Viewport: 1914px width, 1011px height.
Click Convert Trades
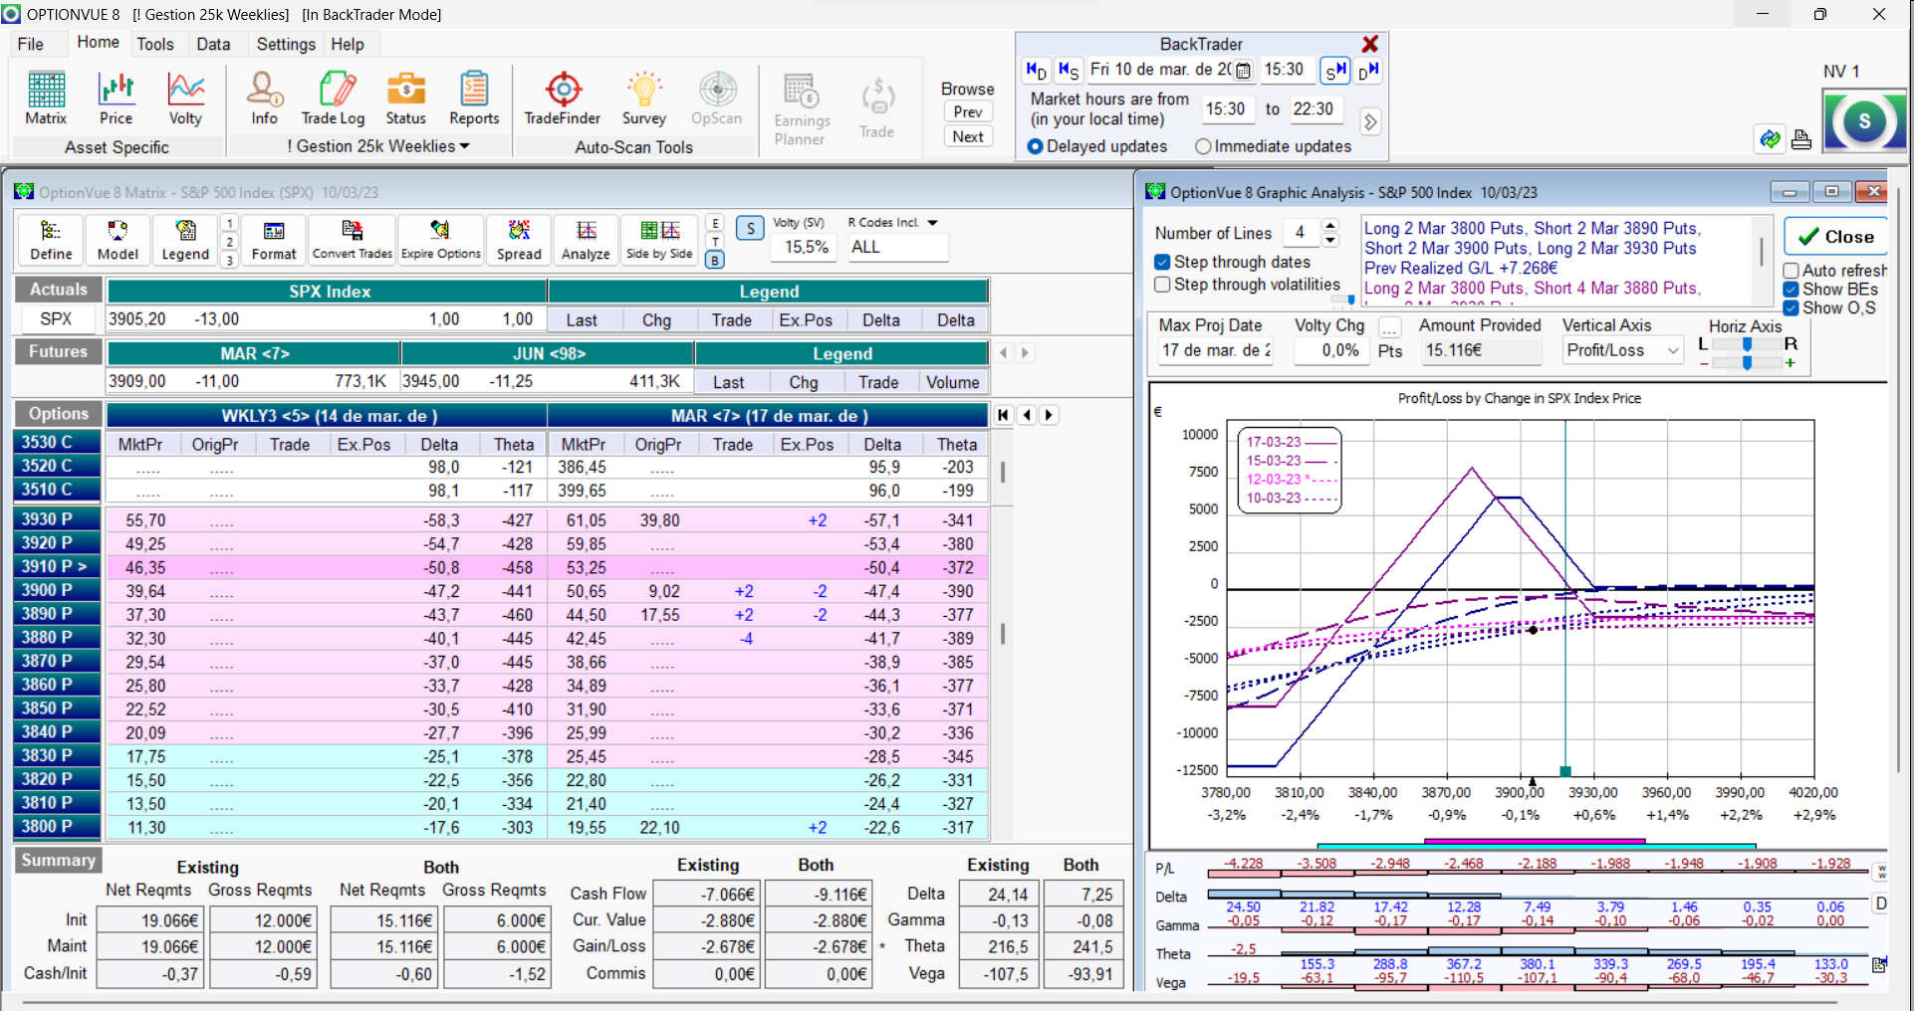point(353,241)
